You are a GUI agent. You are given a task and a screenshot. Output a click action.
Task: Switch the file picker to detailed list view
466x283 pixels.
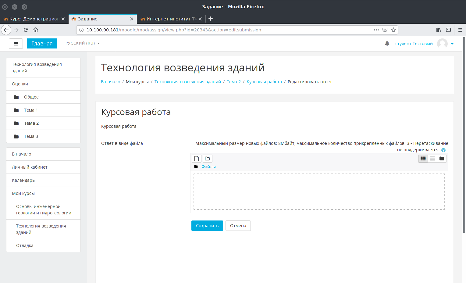pos(432,159)
